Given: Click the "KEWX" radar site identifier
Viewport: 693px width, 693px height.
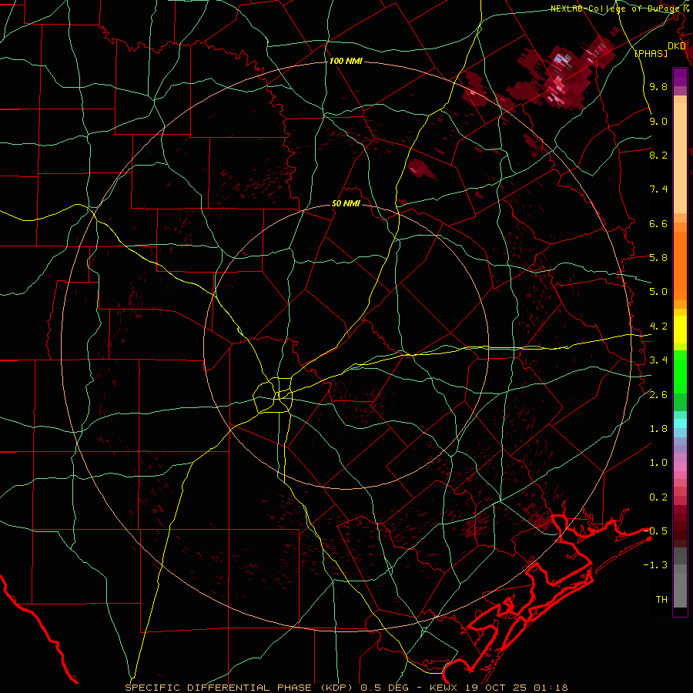Looking at the screenshot, I should point(444,688).
